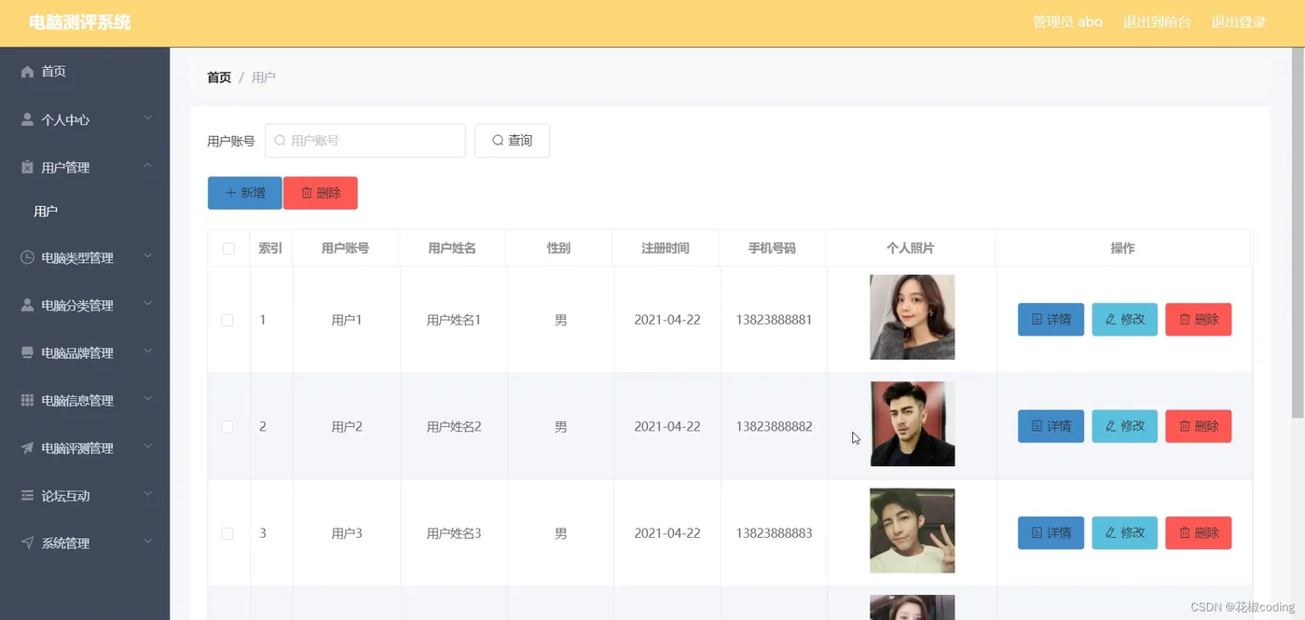The image size is (1305, 620).
Task: Open the 论坛互动 menu label
Action: tap(65, 496)
